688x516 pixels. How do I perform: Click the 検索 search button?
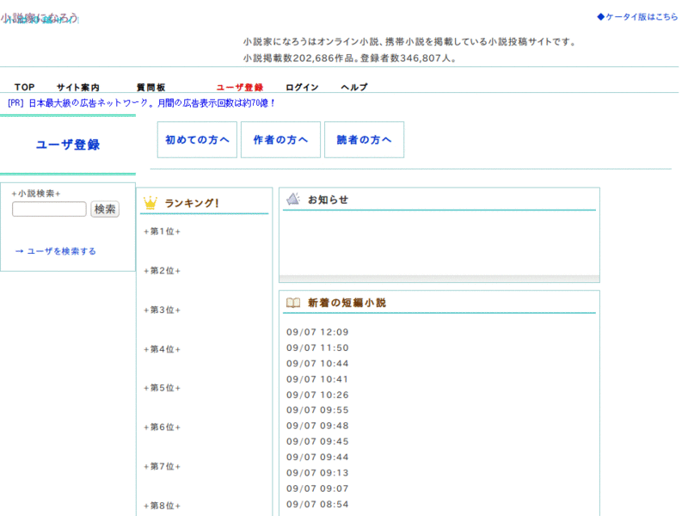click(x=104, y=209)
